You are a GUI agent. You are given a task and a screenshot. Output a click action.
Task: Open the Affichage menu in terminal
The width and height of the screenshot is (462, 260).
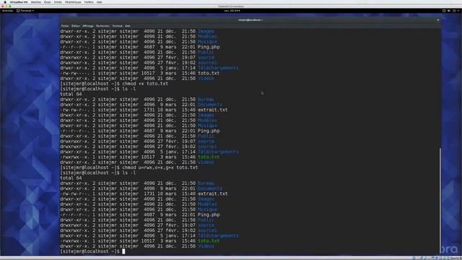point(88,26)
